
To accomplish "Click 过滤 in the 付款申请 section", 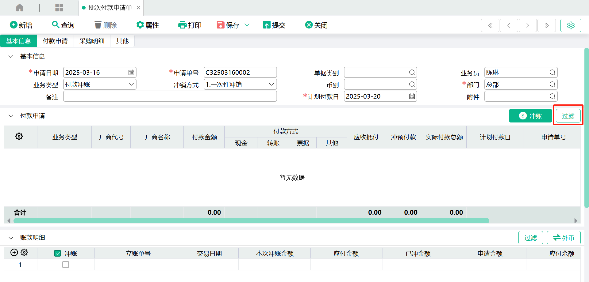I will pyautogui.click(x=568, y=116).
